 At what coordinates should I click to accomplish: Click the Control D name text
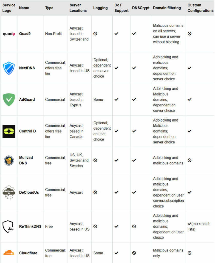pos(27,131)
